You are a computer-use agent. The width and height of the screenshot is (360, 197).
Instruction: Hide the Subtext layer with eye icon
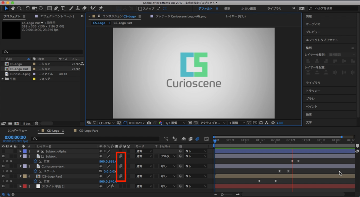pos(4,156)
